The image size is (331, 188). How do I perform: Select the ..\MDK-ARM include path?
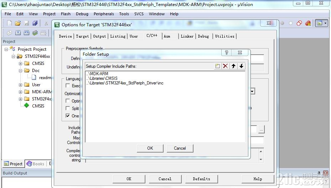[97, 74]
